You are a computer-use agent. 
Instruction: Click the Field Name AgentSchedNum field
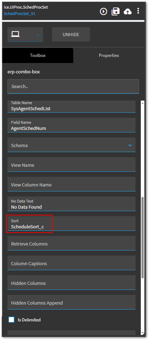point(71,125)
